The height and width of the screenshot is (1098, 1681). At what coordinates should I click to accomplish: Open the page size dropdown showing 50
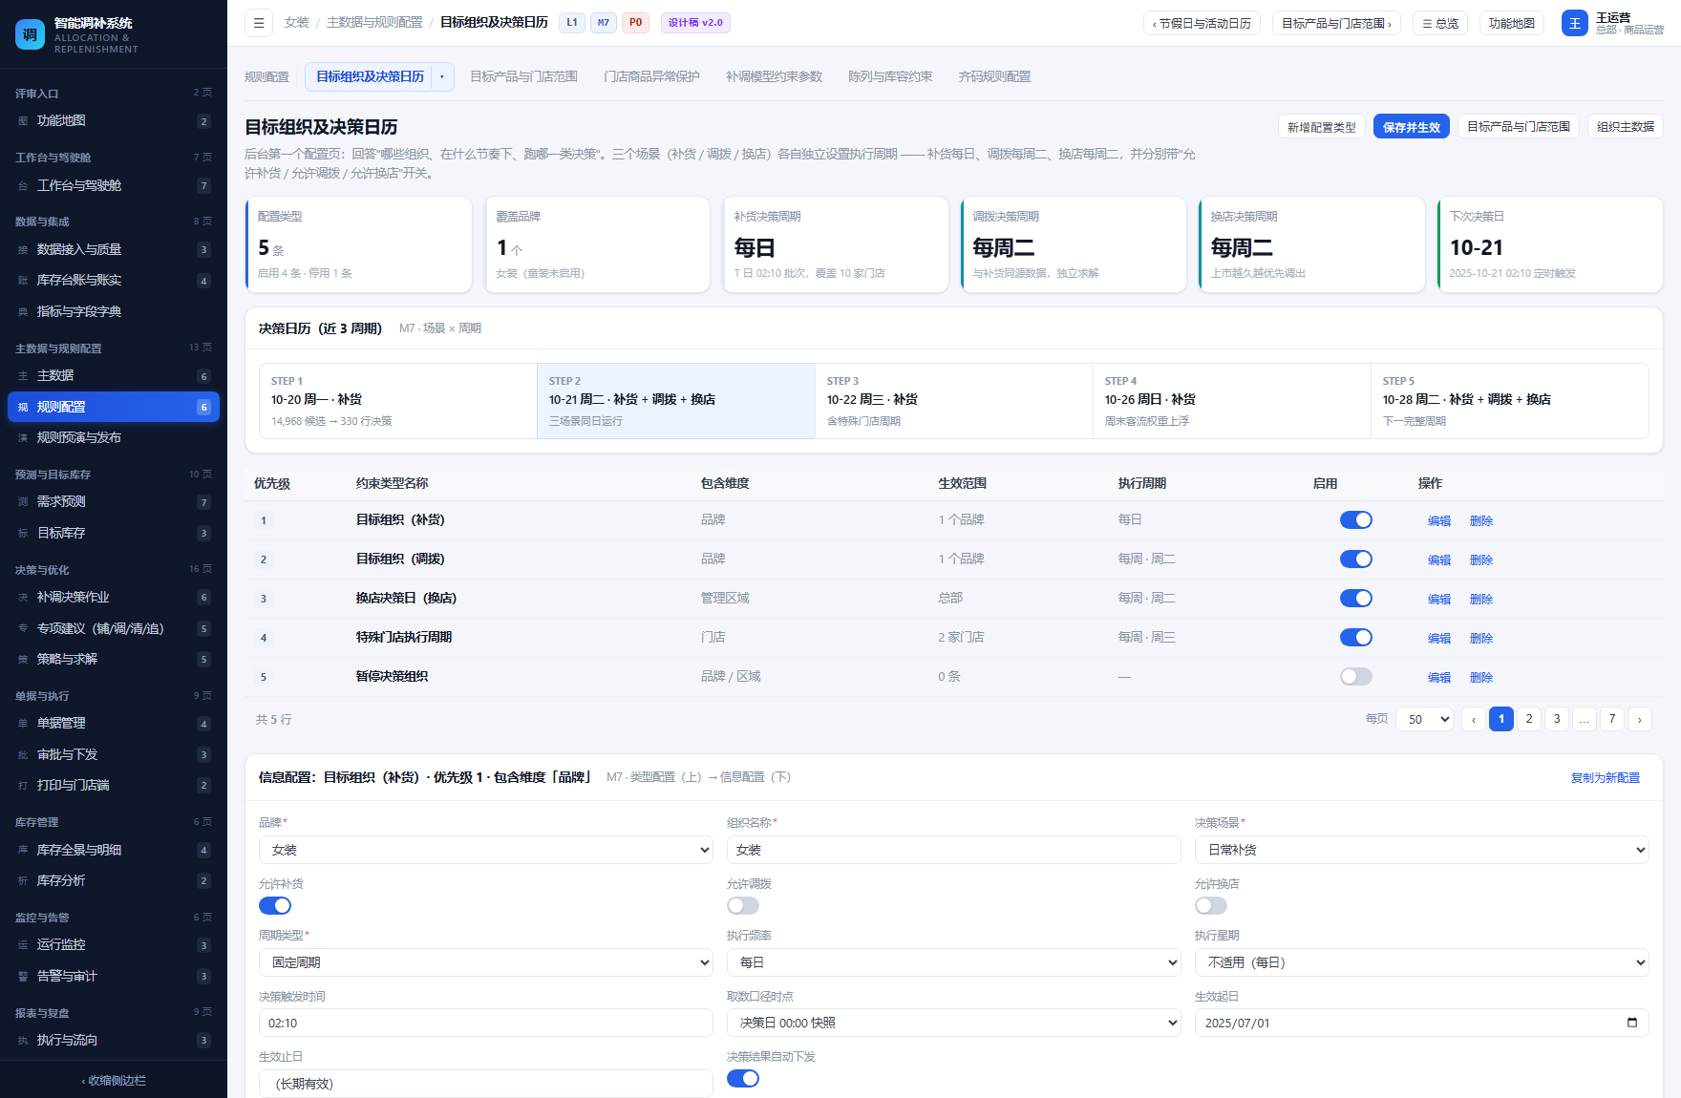1424,719
